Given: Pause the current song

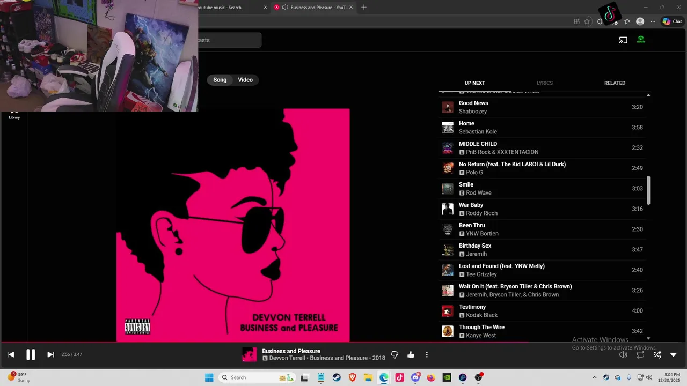Looking at the screenshot, I should [31, 354].
